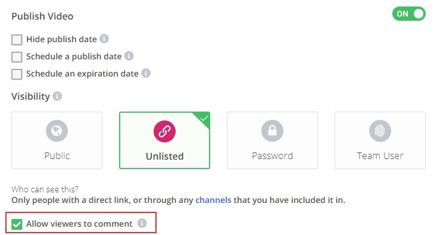Select the Public visibility card label
Image resolution: width=437 pixels, height=235 pixels.
point(57,156)
